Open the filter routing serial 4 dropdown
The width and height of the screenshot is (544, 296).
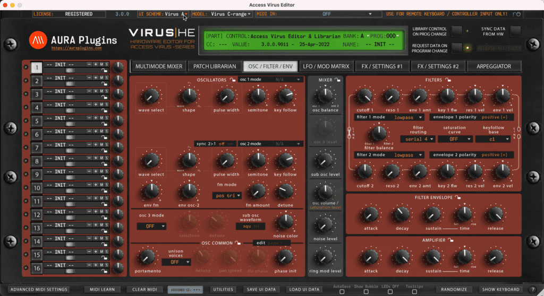click(418, 139)
